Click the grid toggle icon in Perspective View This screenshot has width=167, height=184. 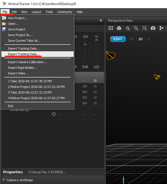click(x=111, y=28)
